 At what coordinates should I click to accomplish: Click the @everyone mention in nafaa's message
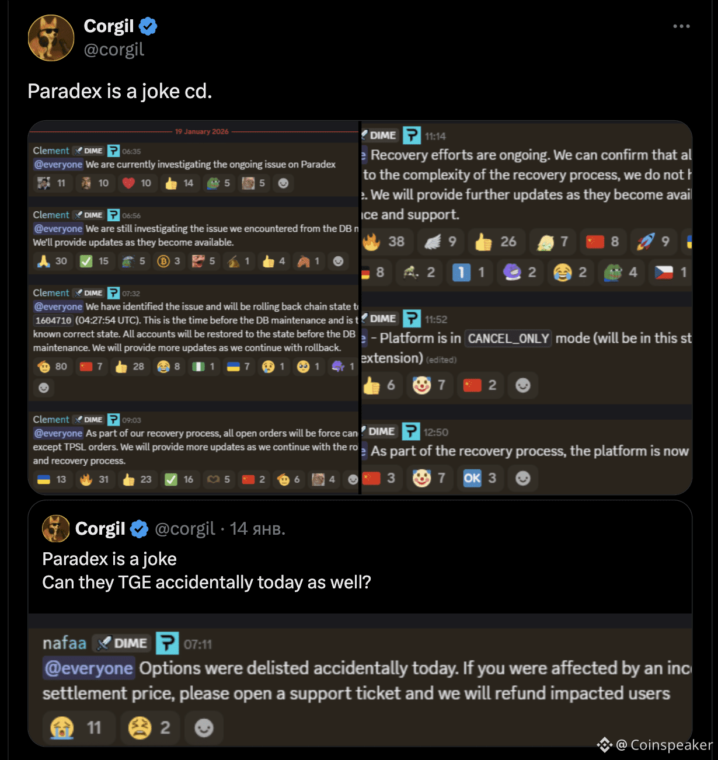(x=89, y=668)
